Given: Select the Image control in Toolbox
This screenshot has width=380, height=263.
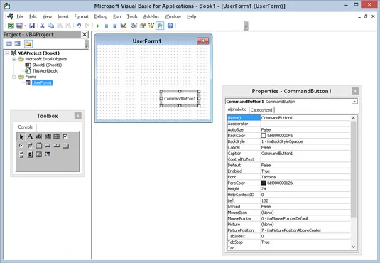Looking at the screenshot, I should (39, 154).
